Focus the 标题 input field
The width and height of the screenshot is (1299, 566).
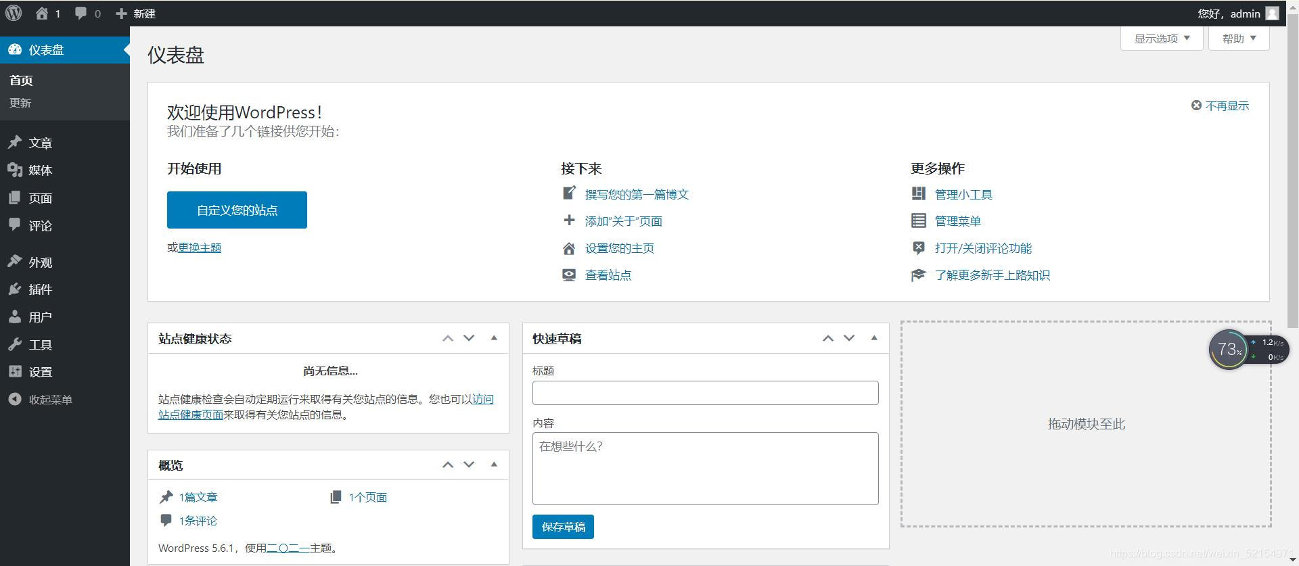706,393
